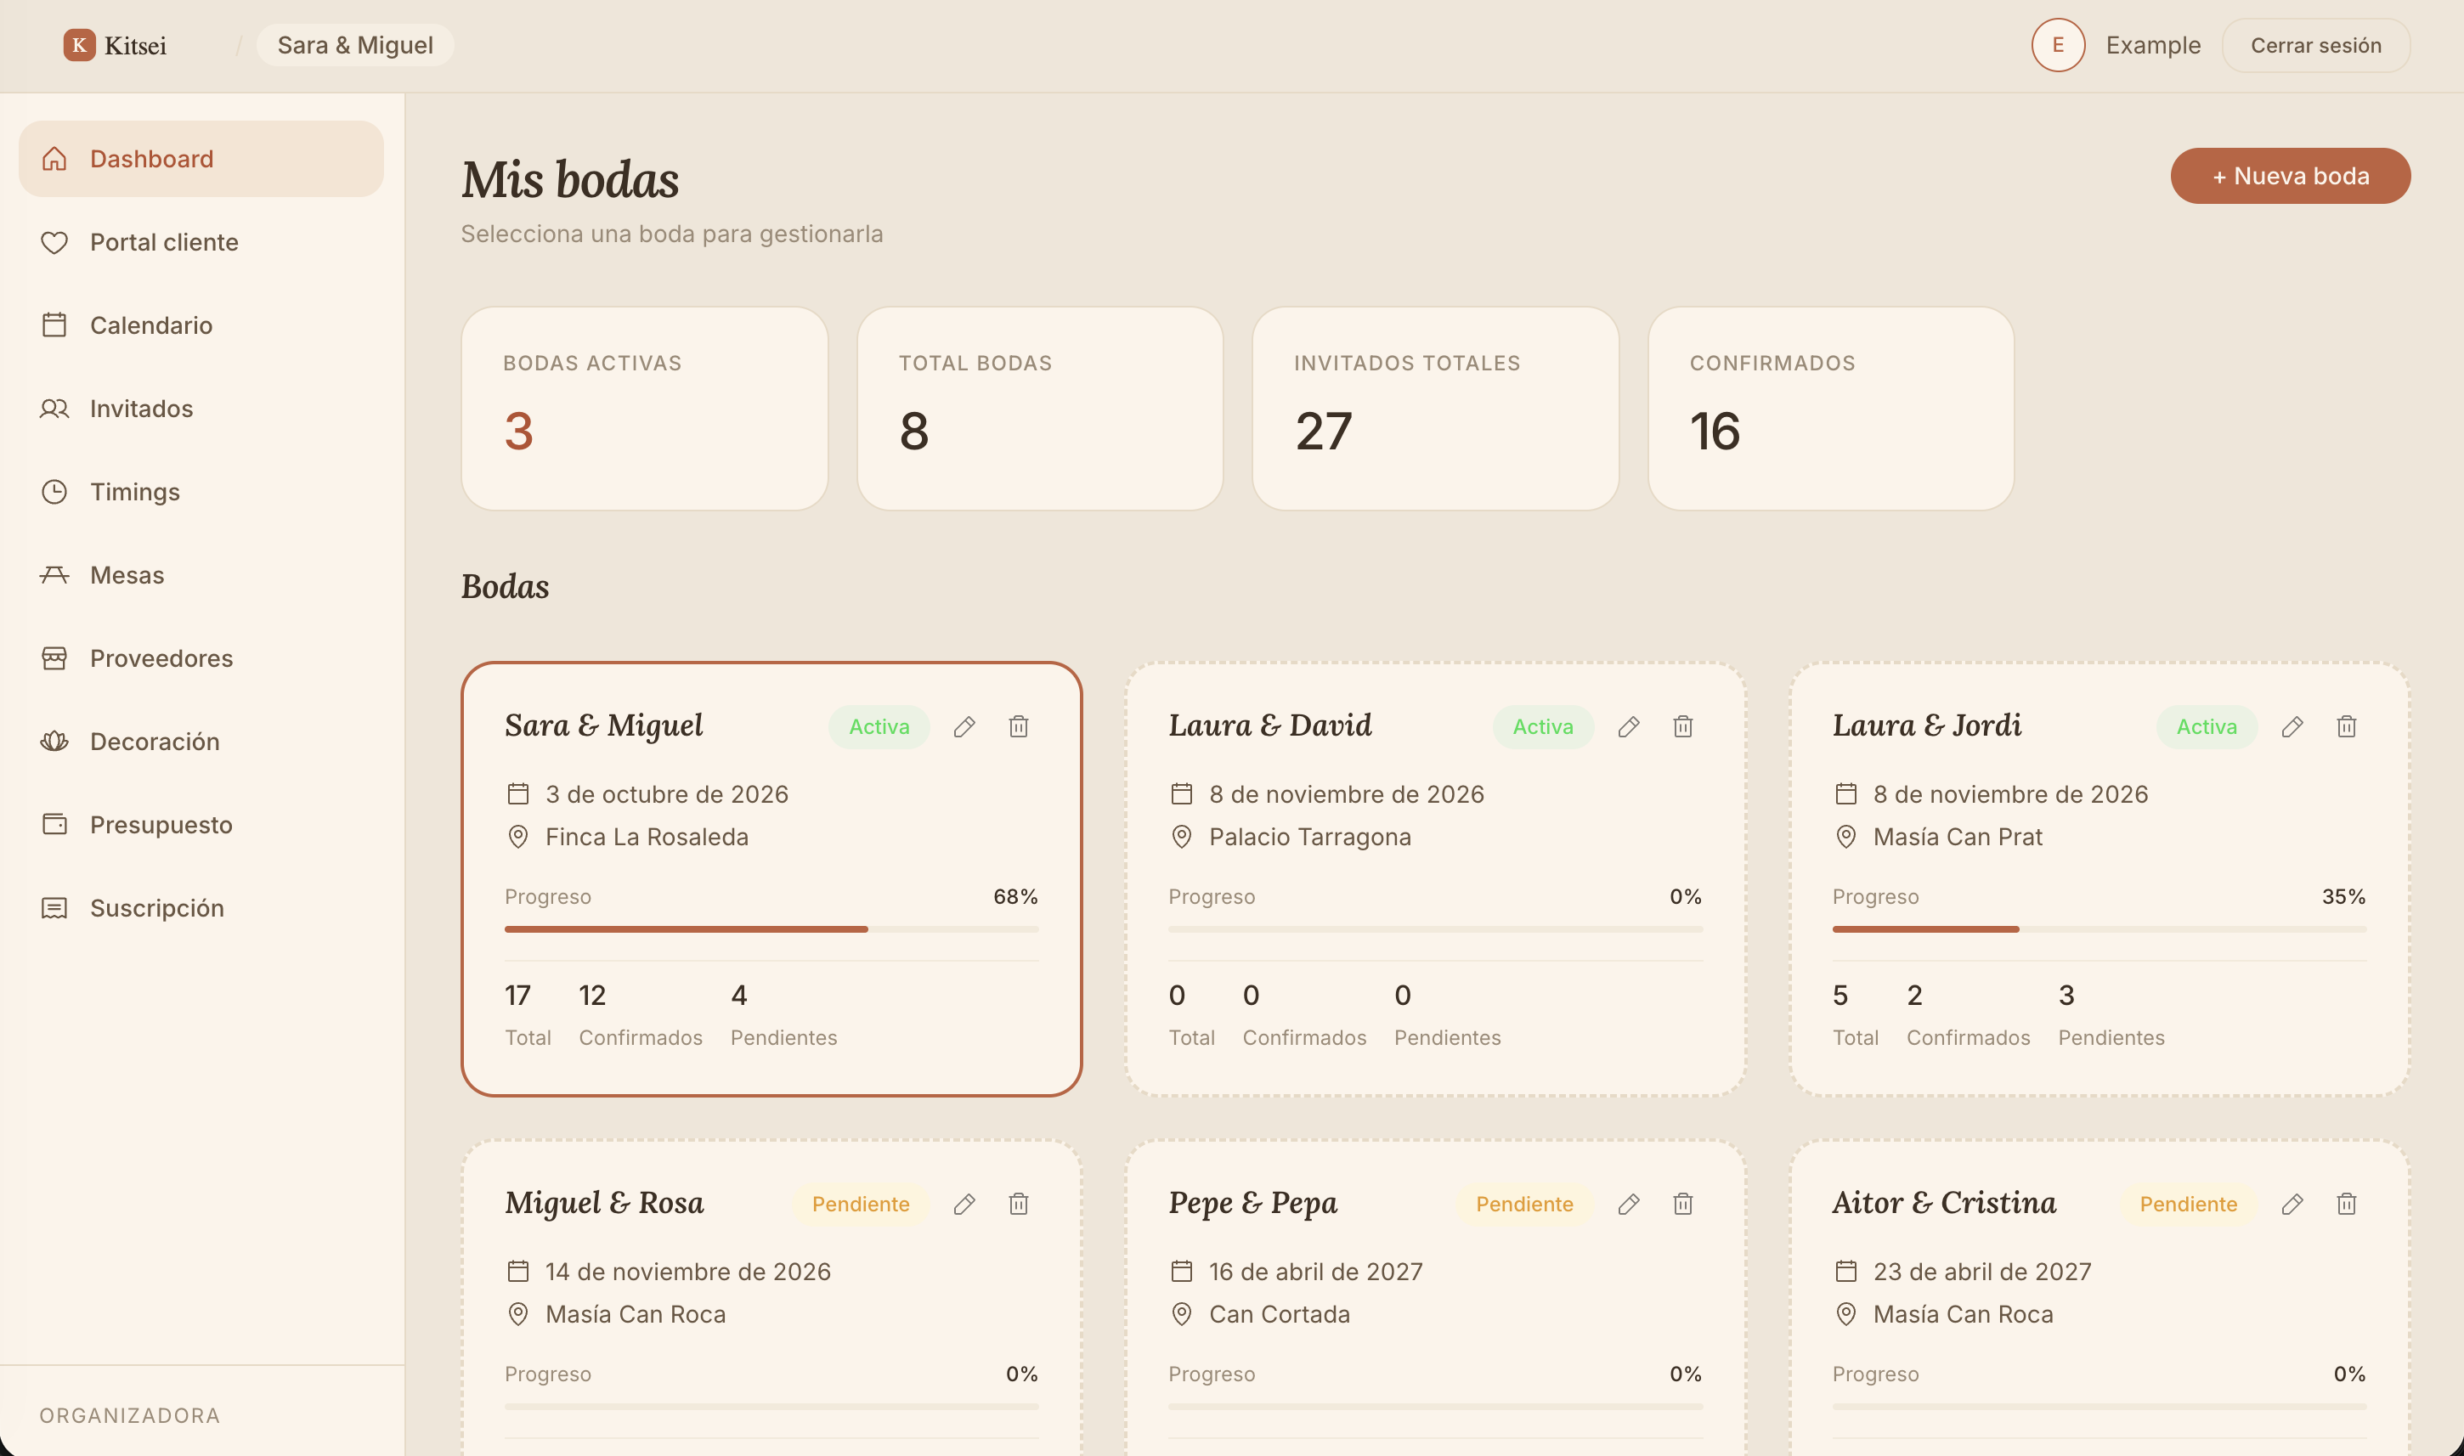Create a new wedding with Nueva boda
Viewport: 2464px width, 1456px height.
point(2291,177)
